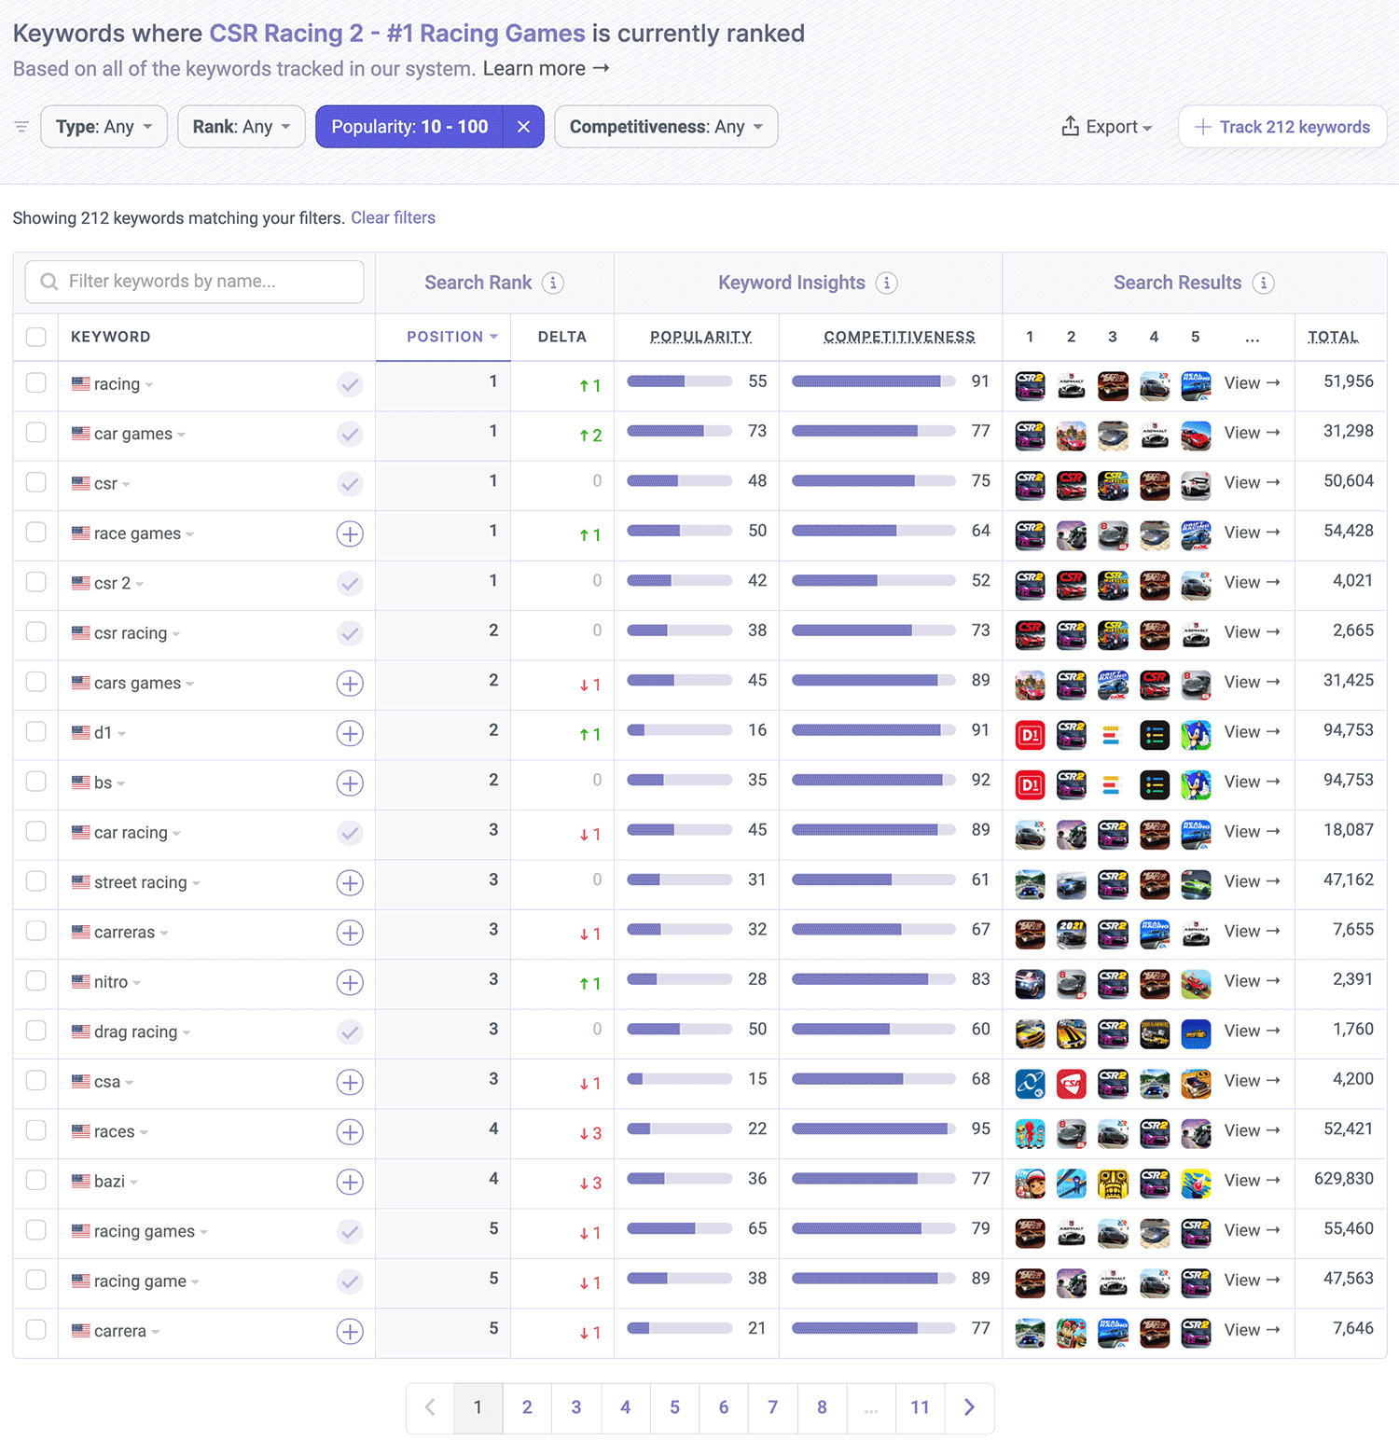The width and height of the screenshot is (1399, 1454).
Task: Open the Learn more link
Action: [x=546, y=69]
